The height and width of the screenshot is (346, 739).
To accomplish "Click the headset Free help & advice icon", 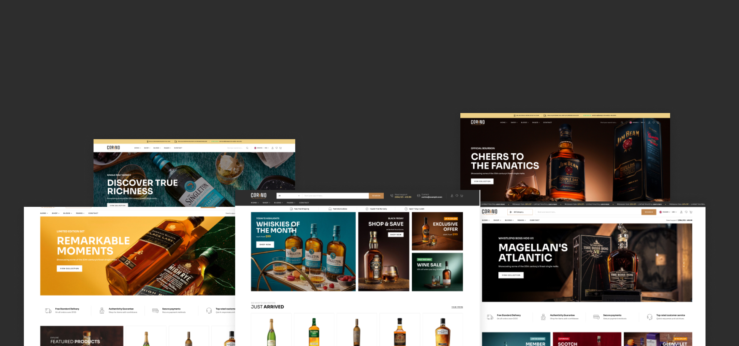I will point(330,209).
